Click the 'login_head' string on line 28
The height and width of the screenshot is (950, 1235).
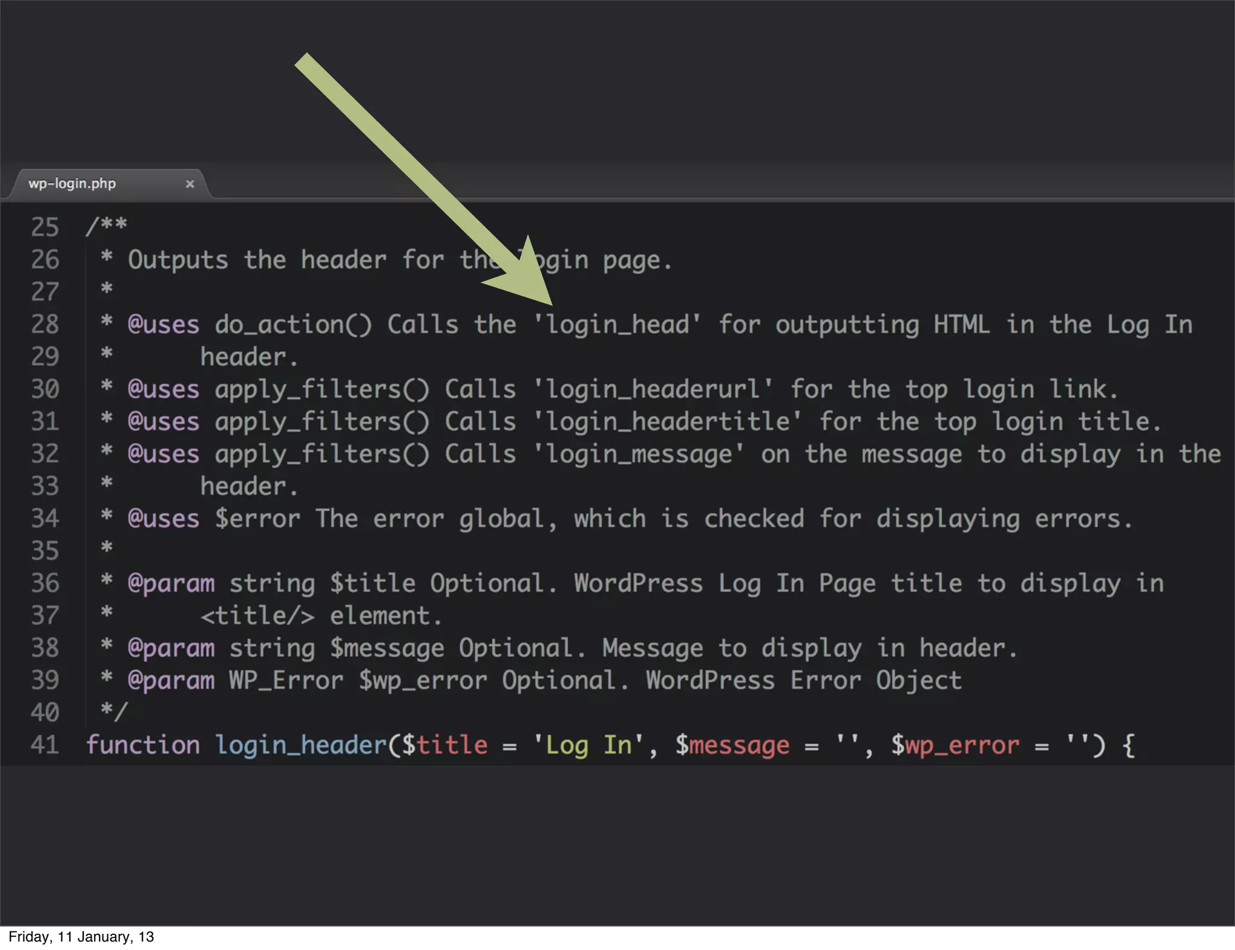click(x=617, y=324)
